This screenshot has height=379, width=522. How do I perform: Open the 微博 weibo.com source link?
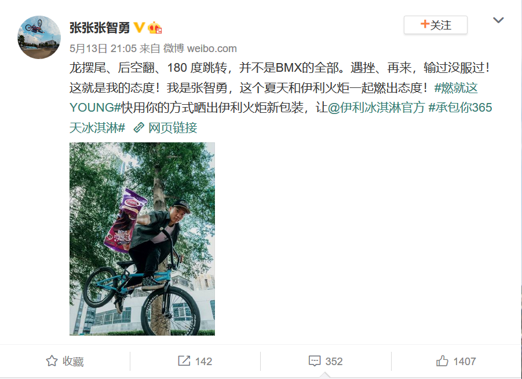coord(200,49)
